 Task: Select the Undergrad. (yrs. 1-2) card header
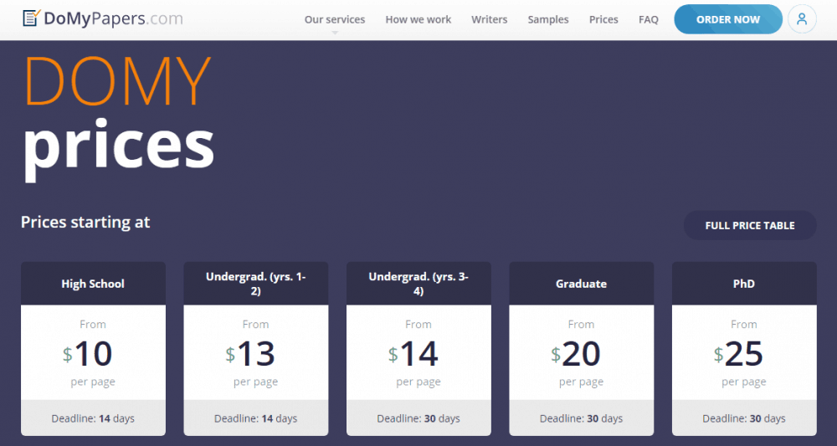click(x=255, y=284)
